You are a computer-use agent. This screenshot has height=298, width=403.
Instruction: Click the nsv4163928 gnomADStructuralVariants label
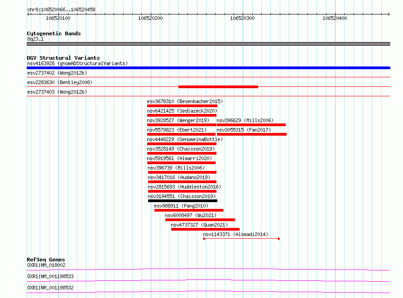coord(77,63)
